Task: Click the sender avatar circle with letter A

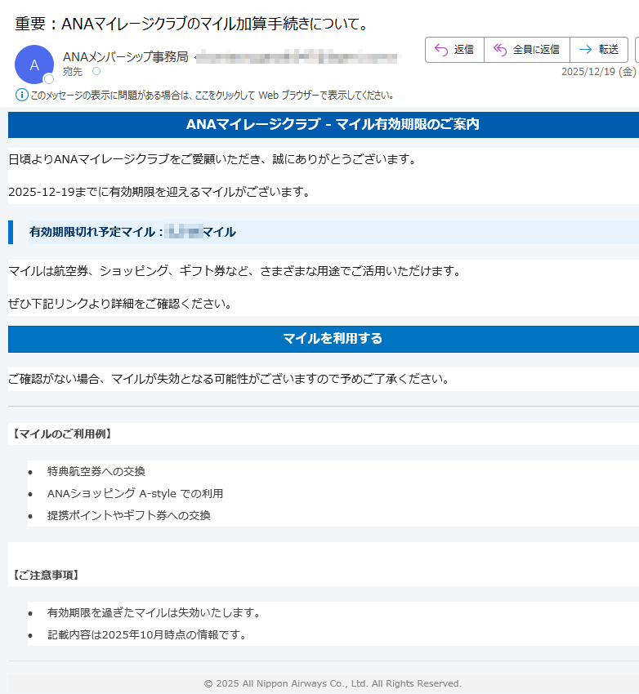Action: [34, 65]
